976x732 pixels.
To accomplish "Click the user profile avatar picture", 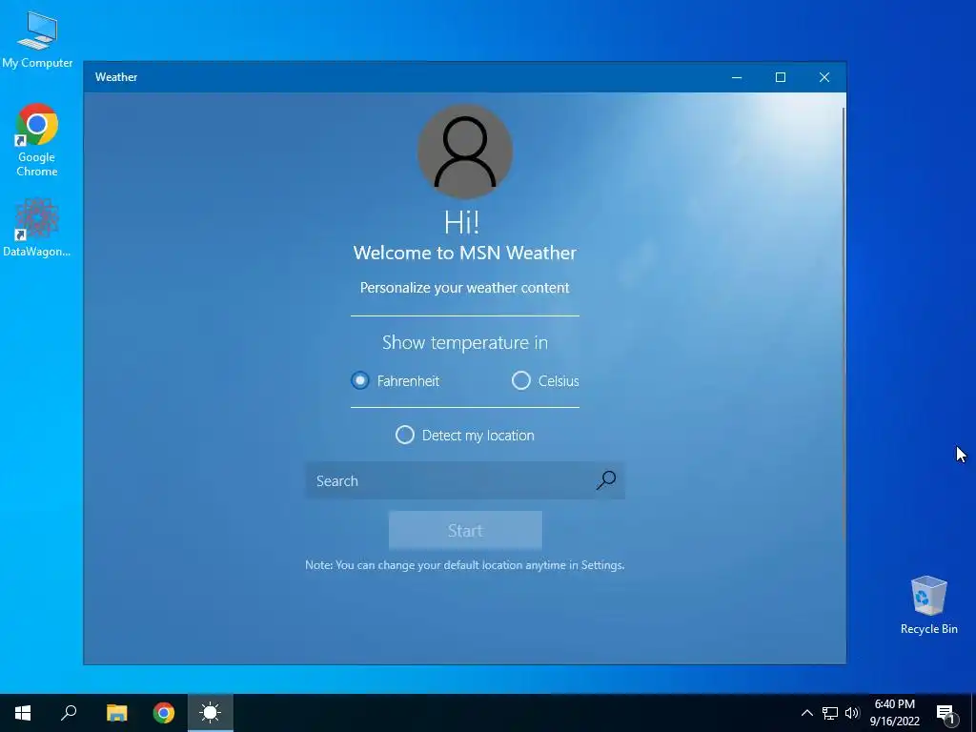I will pyautogui.click(x=465, y=152).
